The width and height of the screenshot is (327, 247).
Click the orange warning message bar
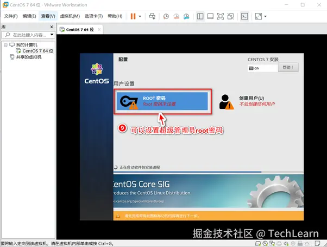tap(209, 216)
